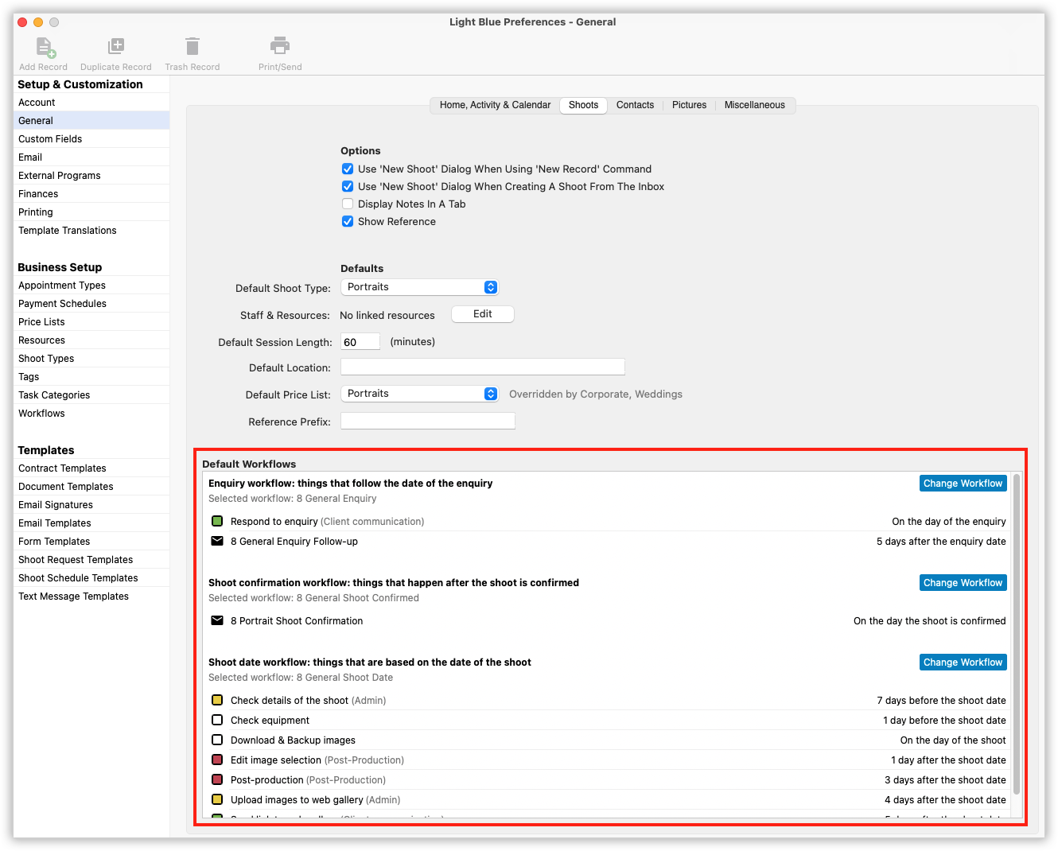Viewport: 1058px width, 851px height.
Task: Open the Default Shoot Type dropdown
Action: tap(490, 287)
